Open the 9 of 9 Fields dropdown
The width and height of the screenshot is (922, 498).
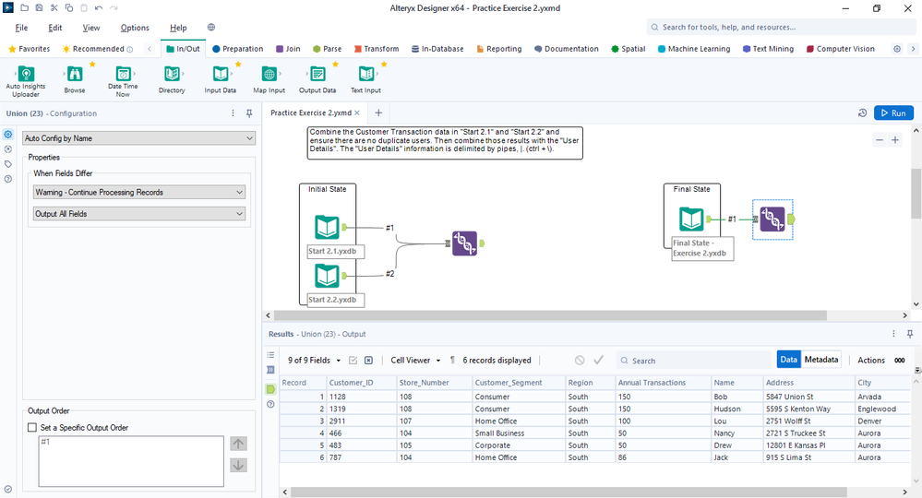click(x=314, y=361)
